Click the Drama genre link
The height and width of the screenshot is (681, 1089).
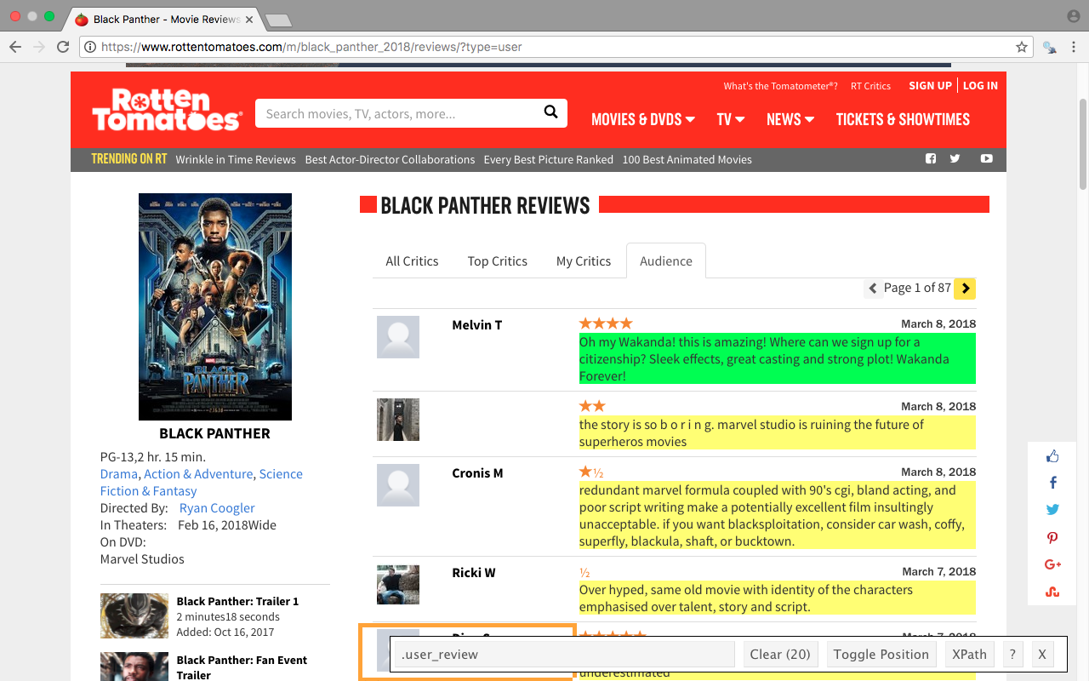(118, 474)
